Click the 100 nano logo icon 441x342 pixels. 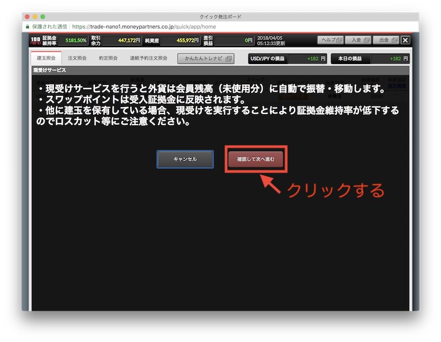[x=36, y=40]
